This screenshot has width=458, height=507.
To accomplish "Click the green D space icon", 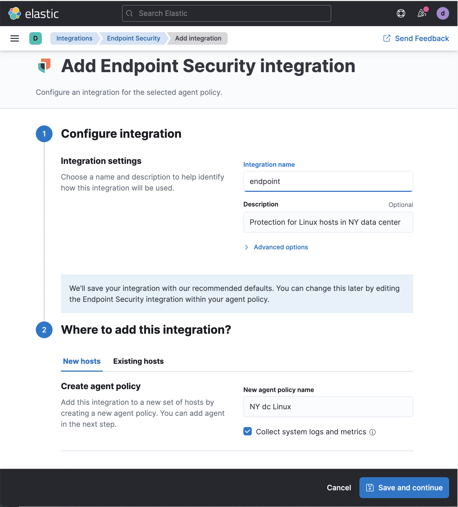I will pyautogui.click(x=36, y=38).
